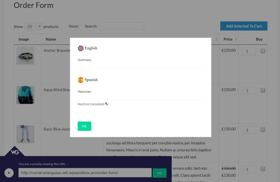Click the Name column header

(51, 39)
